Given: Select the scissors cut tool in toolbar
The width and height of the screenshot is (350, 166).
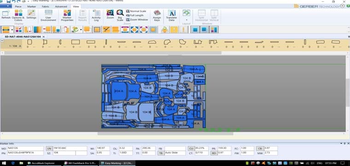Looking at the screenshot, I should pyautogui.click(x=106, y=30).
